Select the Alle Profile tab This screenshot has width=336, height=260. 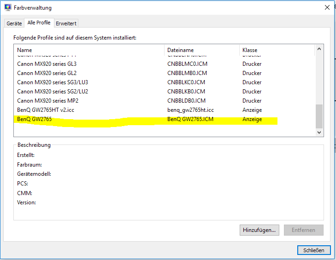(x=39, y=23)
